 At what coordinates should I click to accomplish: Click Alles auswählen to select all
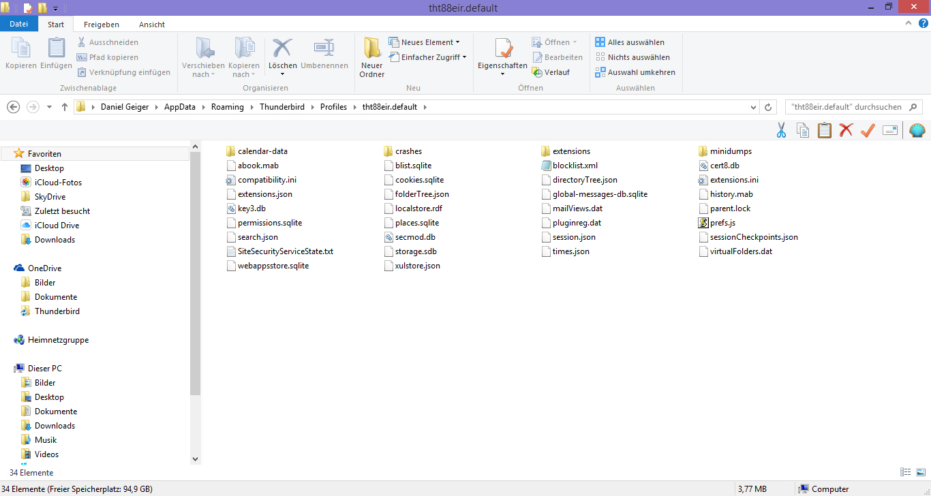click(x=629, y=42)
